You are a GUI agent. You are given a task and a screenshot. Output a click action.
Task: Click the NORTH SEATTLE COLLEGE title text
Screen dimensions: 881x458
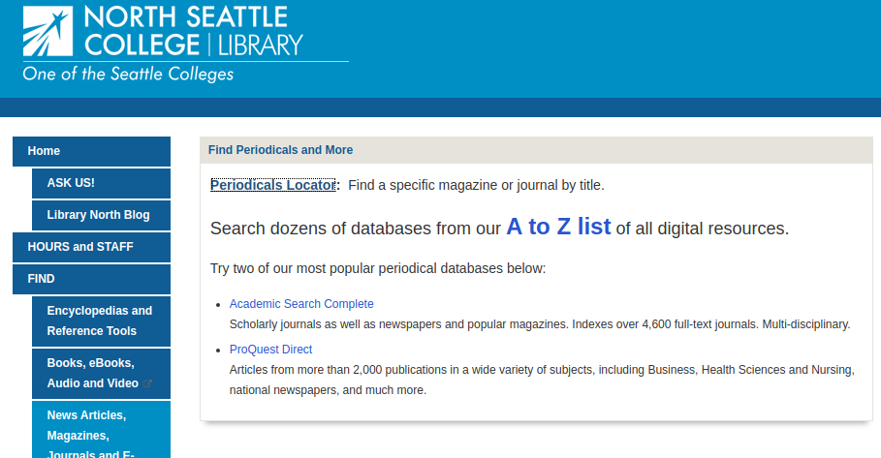pyautogui.click(x=186, y=17)
